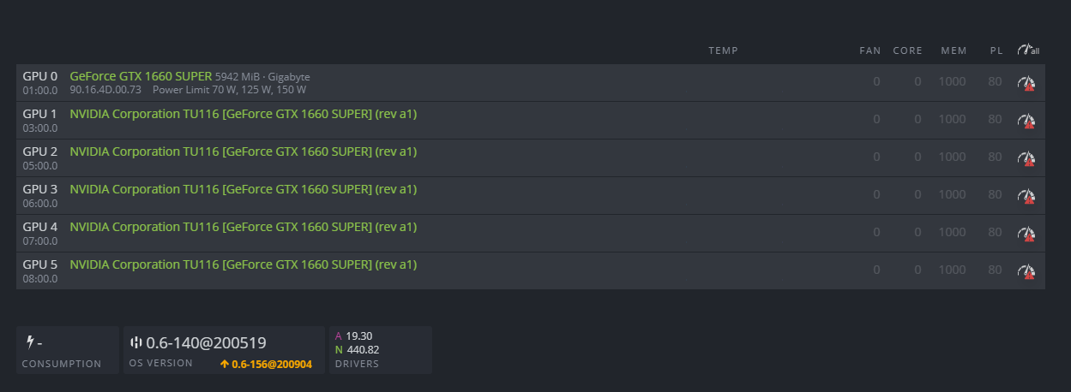Screen dimensions: 1071x392
Task: Open overclocking tuning for GPU 0
Action: pos(1026,83)
